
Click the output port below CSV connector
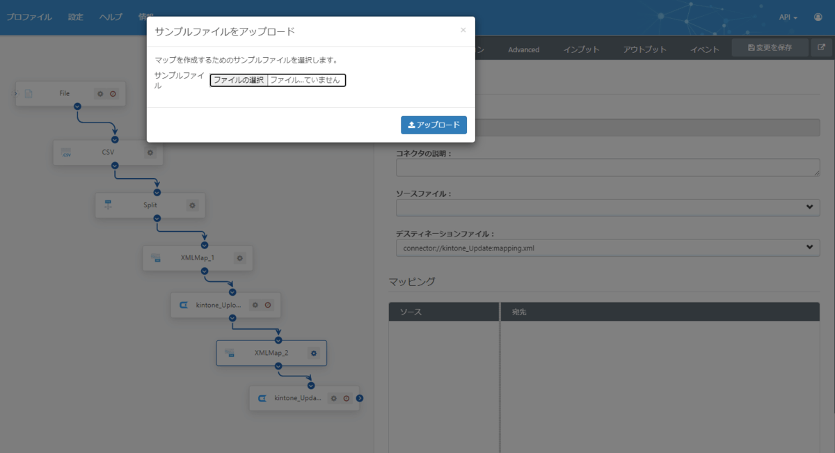coord(115,166)
